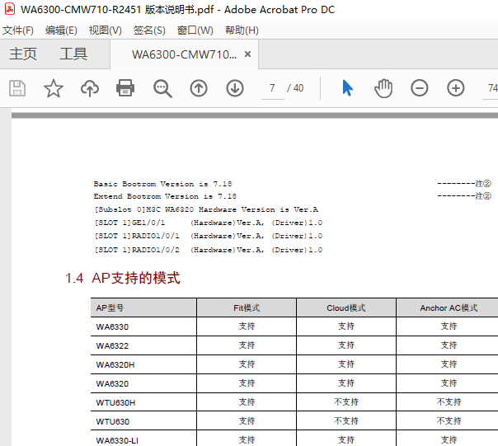This screenshot has width=498, height=446.
Task: Go to next page arrow icon
Action: point(235,88)
